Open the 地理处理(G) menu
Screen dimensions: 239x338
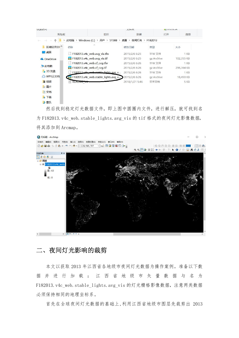91,142
